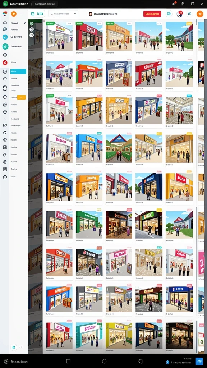
Task: Toggle the teal list view button beside grid view
Action: click(x=40, y=14)
